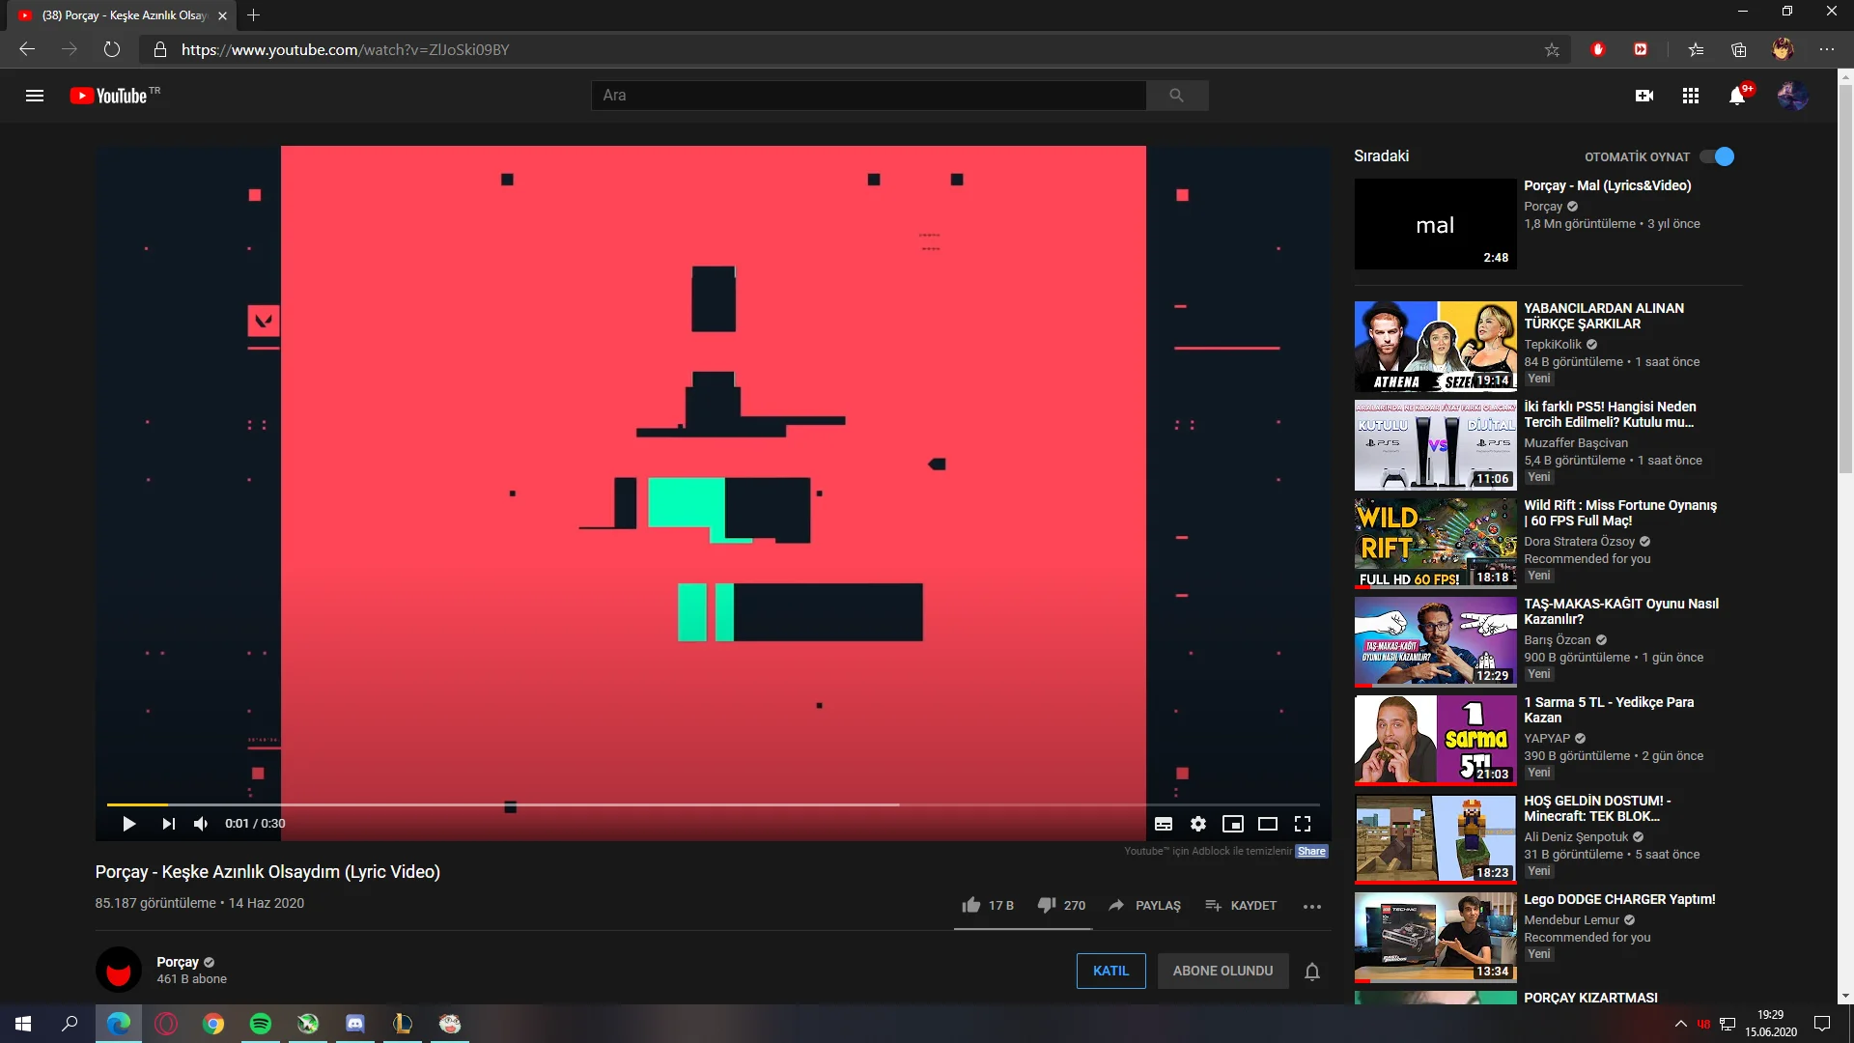Toggle the Otomatik Oynat autoplay switch
1854x1043 pixels.
(x=1717, y=156)
